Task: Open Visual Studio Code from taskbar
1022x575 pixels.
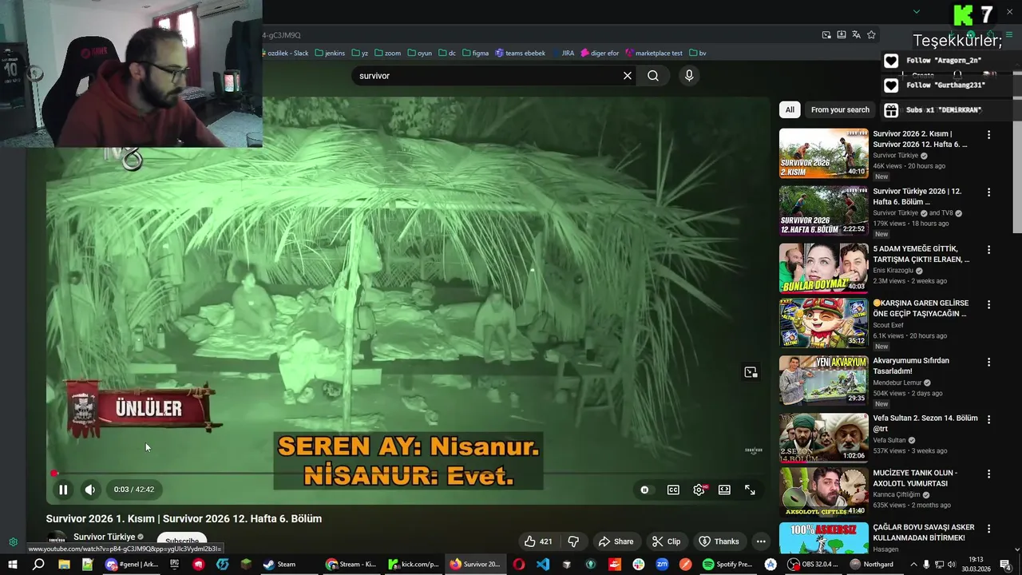Action: tap(543, 565)
